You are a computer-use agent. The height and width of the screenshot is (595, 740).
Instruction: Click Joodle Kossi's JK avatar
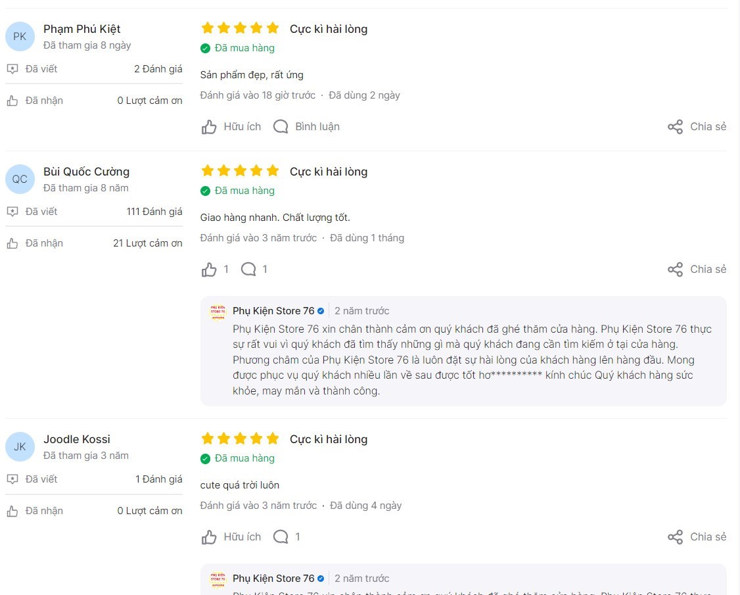[20, 446]
